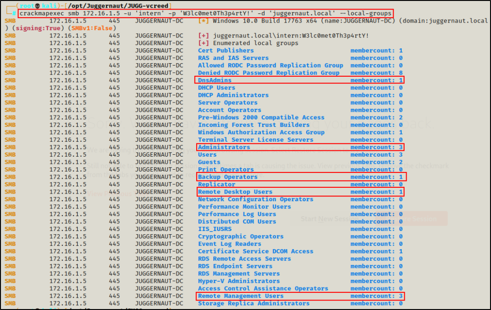Click the membercount in the Denied RODC row

point(400,73)
